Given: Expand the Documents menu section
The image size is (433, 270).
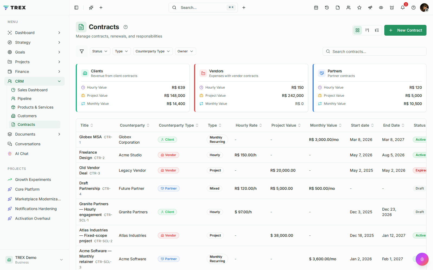Looking at the screenshot, I should (34, 134).
